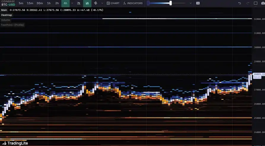The width and height of the screenshot is (265, 146).
Task: Switch to the 15m timeframe
Action: (x=30, y=3)
